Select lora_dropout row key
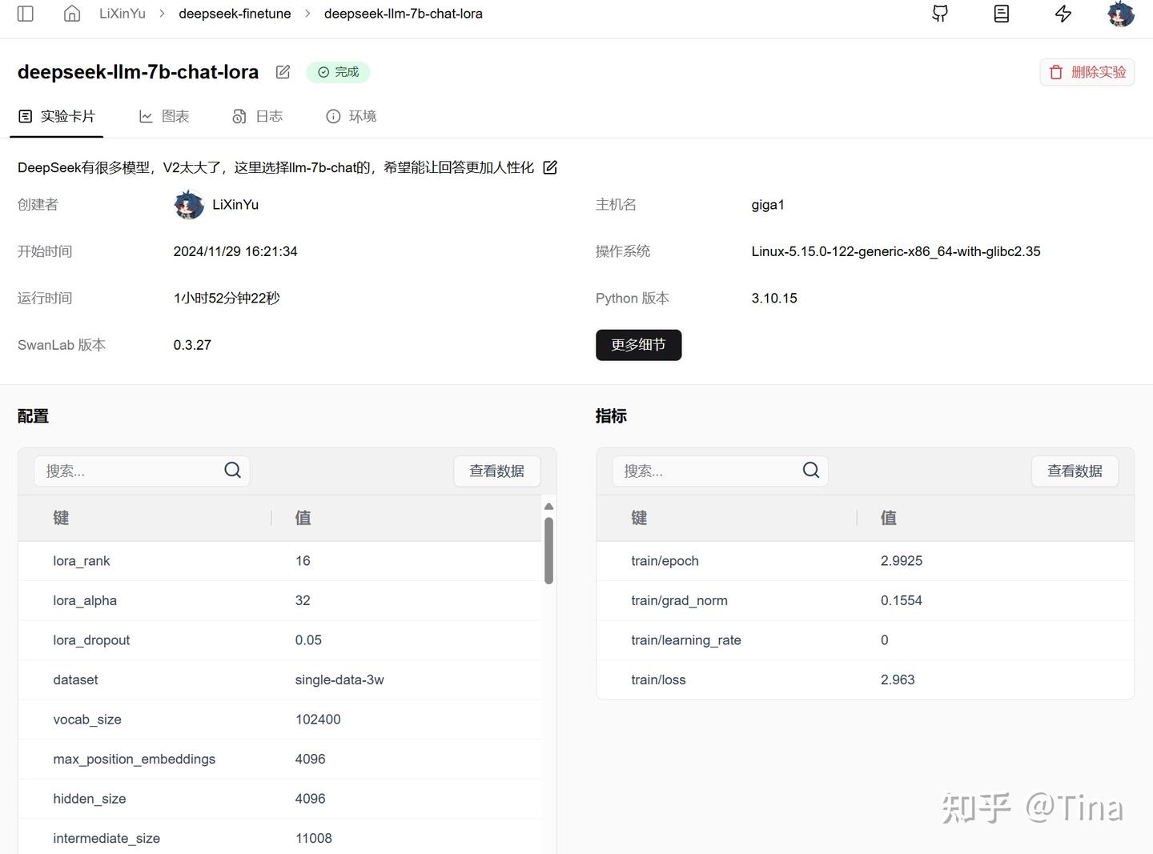 (x=91, y=640)
